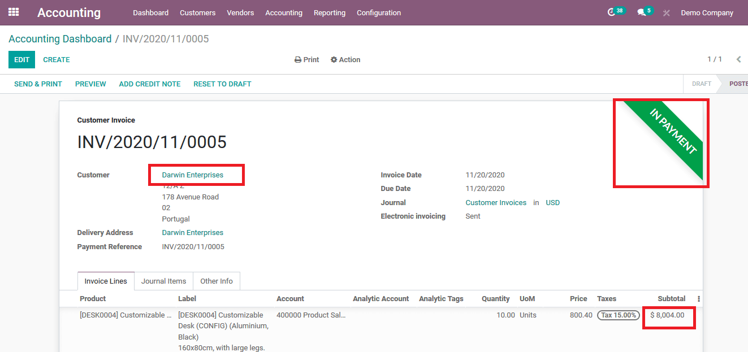Click RESET TO DRAFT

click(222, 84)
